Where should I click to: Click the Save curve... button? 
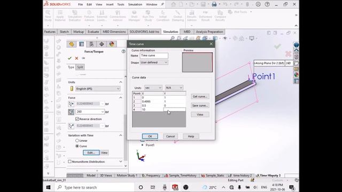coord(200,106)
